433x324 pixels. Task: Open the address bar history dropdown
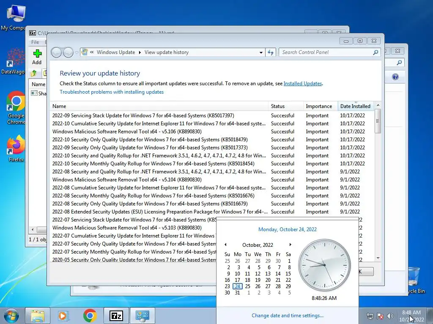coord(261,52)
